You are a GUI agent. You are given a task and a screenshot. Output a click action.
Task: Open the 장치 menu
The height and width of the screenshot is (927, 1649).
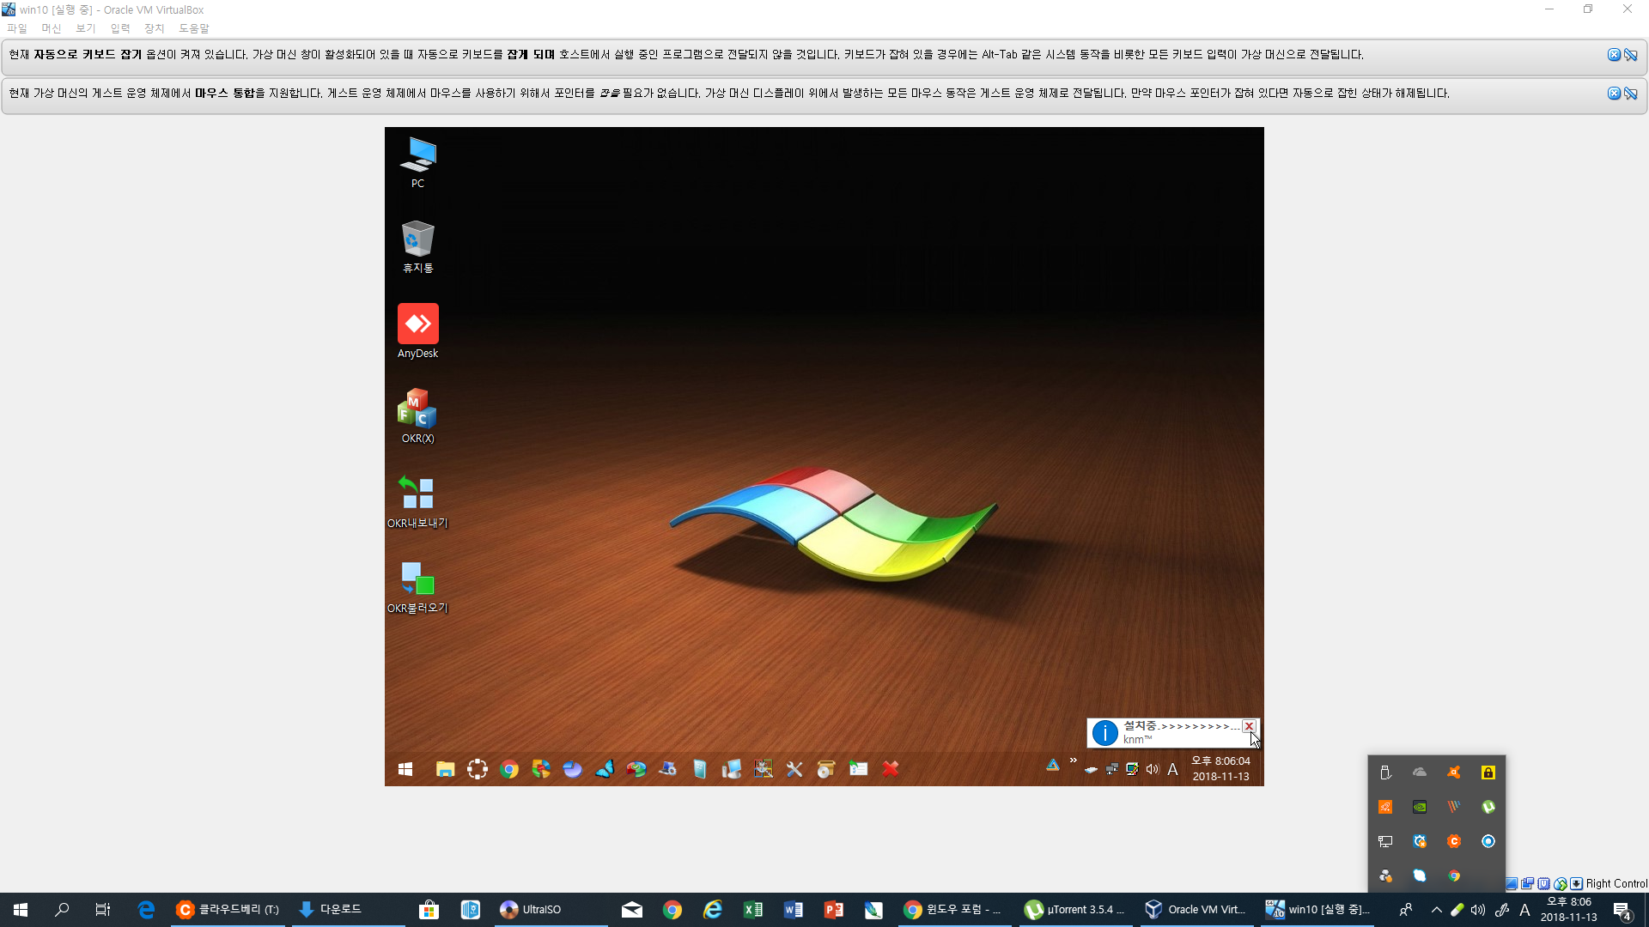(155, 28)
